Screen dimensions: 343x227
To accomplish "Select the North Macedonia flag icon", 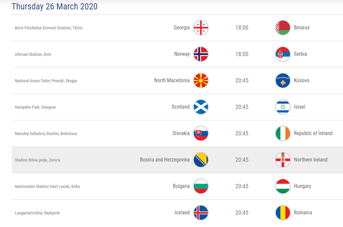I will click(201, 81).
